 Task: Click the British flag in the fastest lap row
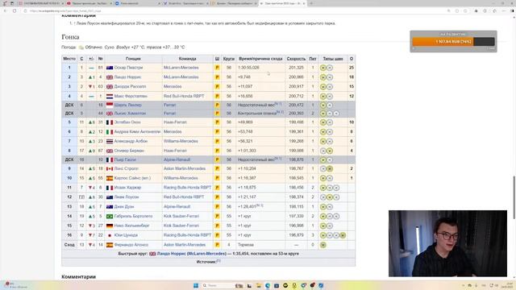point(152,254)
